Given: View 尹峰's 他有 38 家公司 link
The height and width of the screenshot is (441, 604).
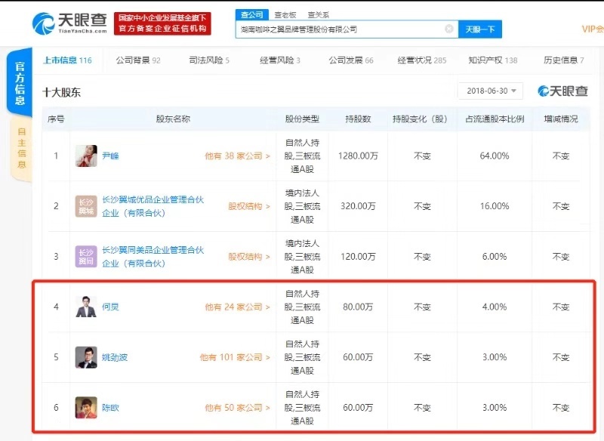Looking at the screenshot, I should click(x=237, y=156).
